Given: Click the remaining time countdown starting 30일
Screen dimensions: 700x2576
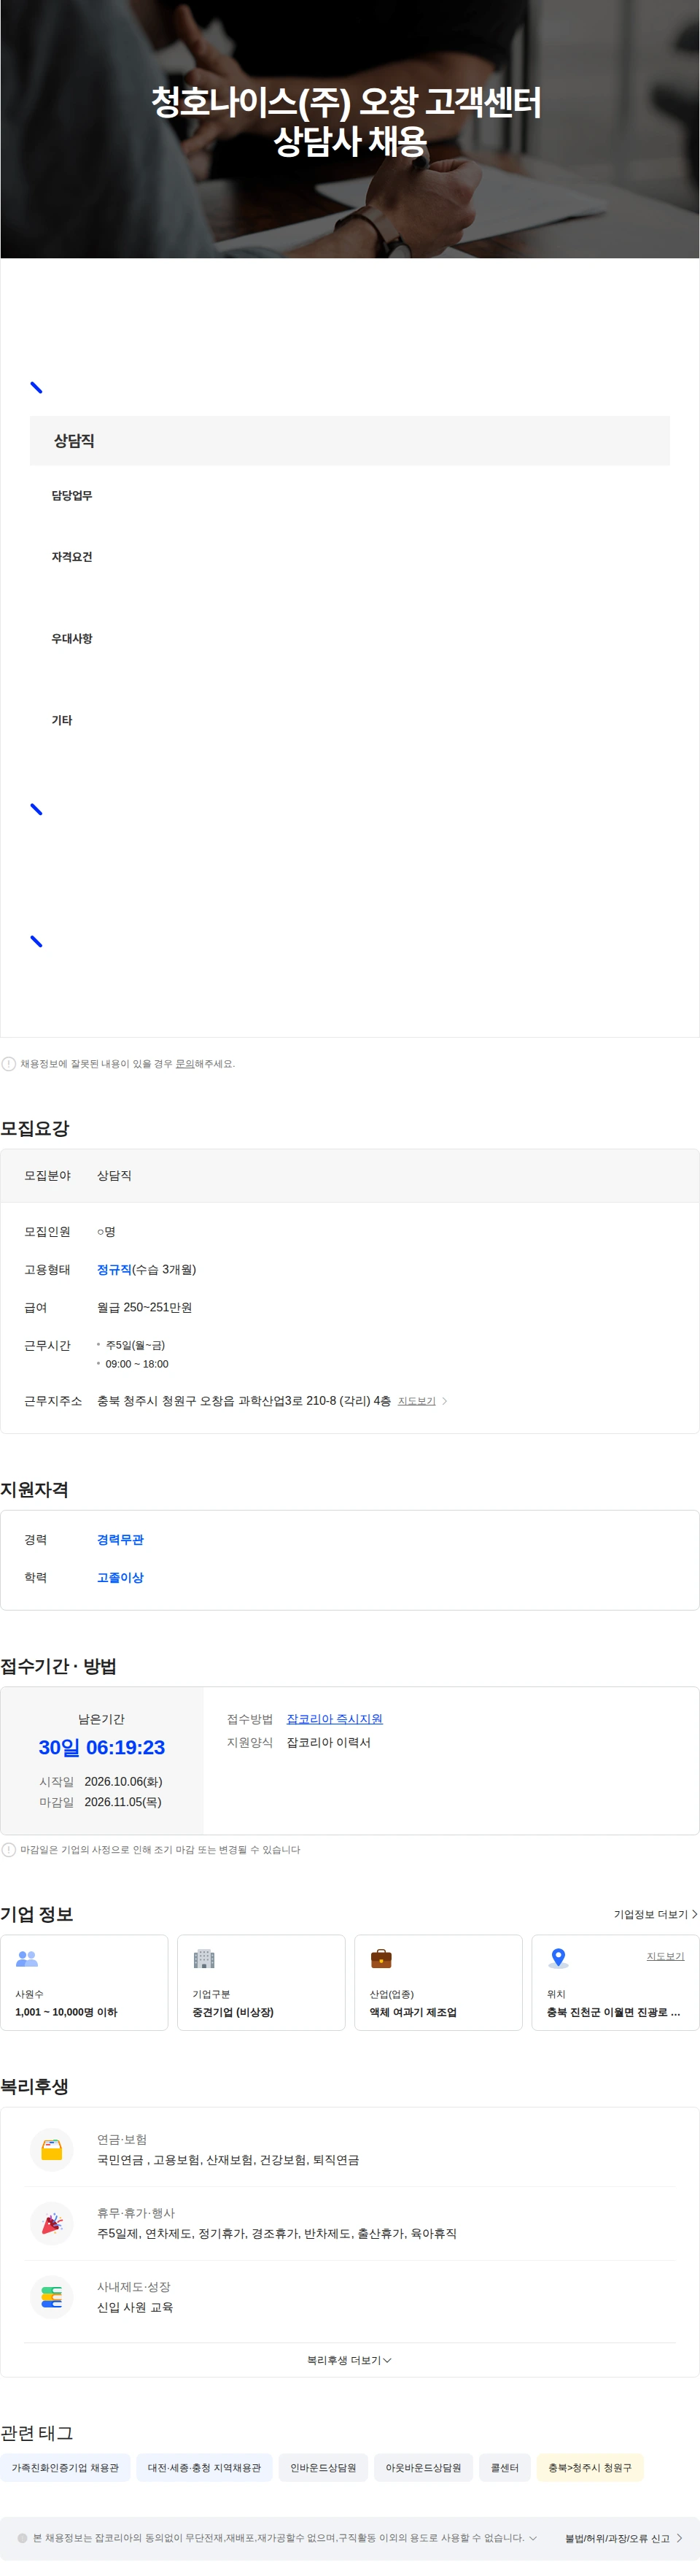Looking at the screenshot, I should click(102, 1747).
